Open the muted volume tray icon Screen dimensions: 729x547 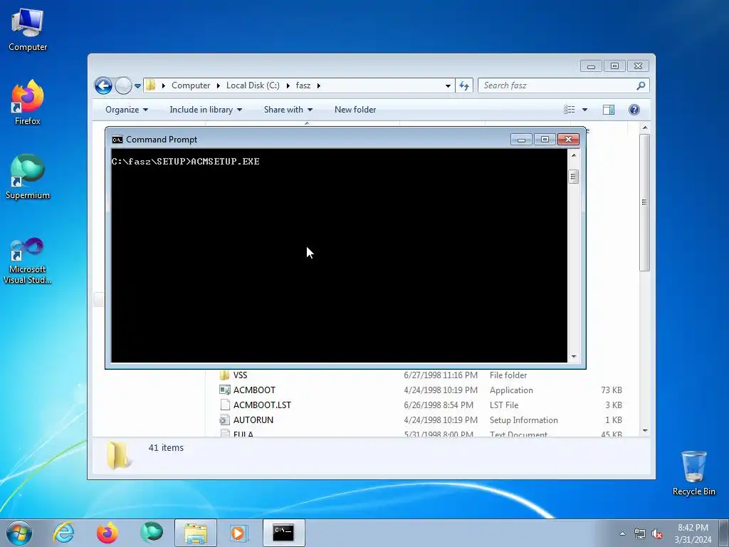[657, 533]
